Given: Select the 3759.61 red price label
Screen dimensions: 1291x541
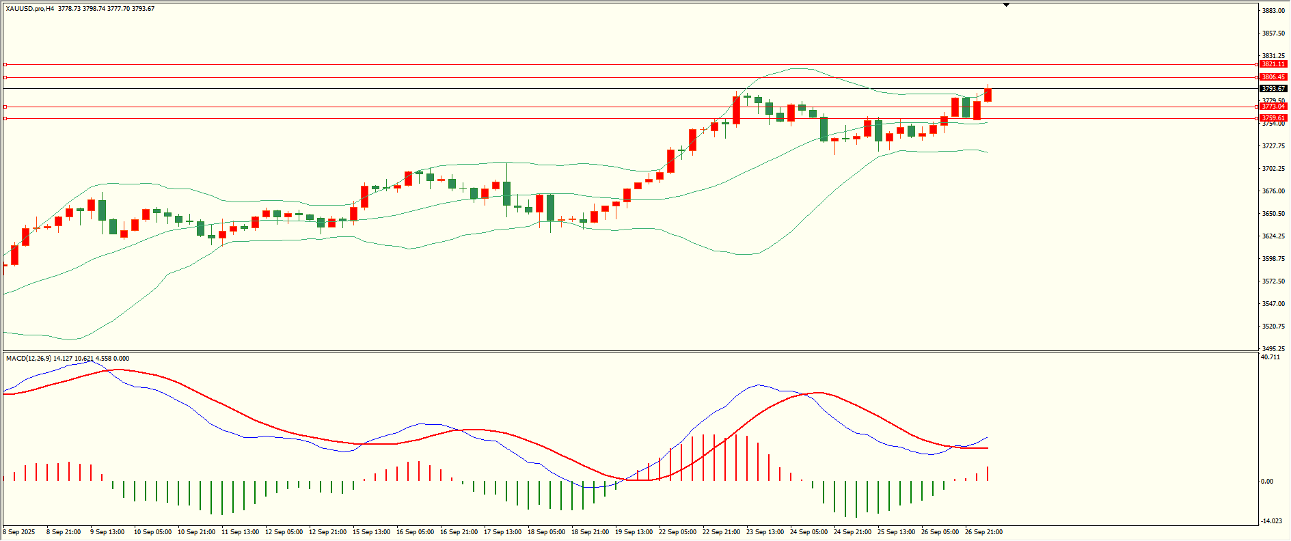Looking at the screenshot, I should pos(1274,118).
